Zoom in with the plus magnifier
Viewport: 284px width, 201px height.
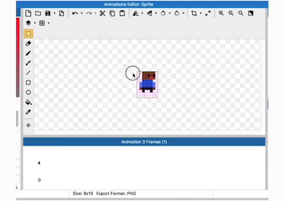(x=221, y=13)
